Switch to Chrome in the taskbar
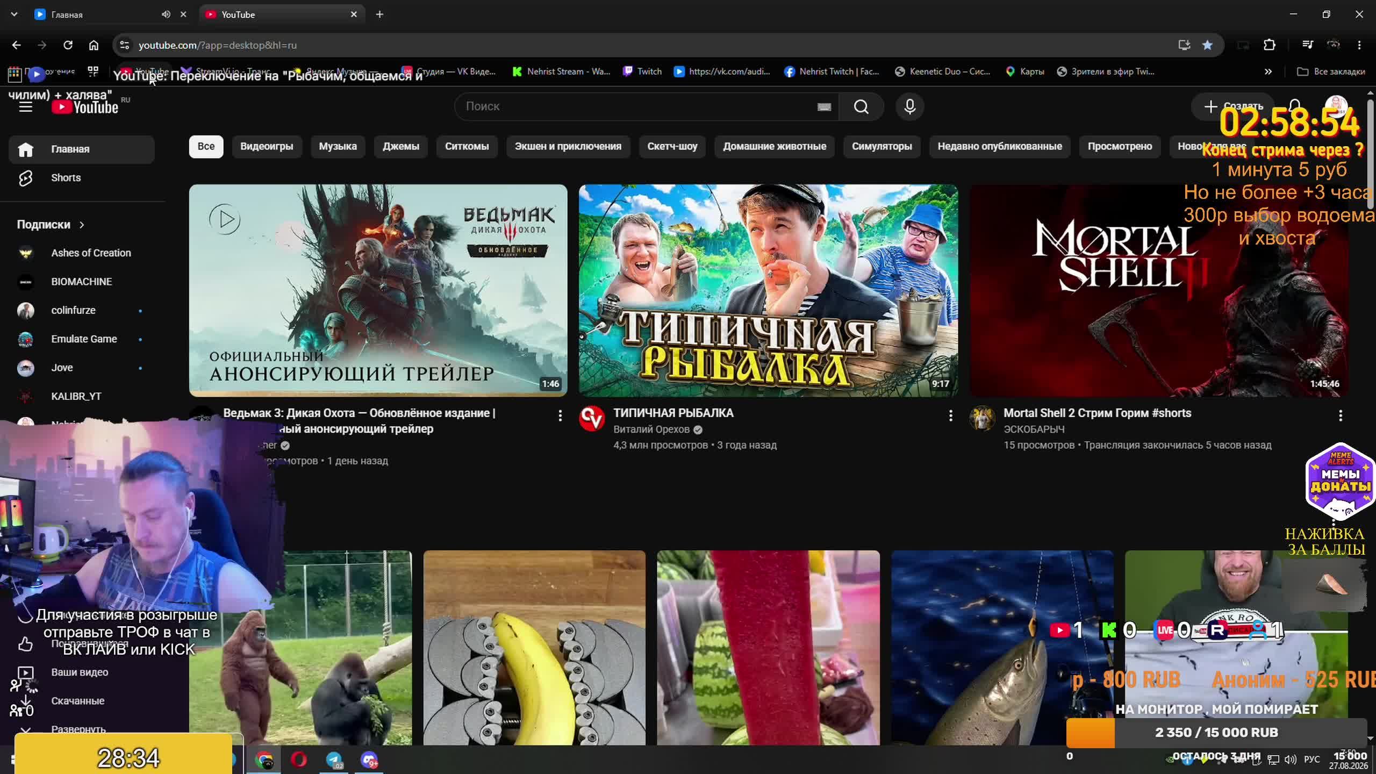The image size is (1376, 774). [264, 760]
